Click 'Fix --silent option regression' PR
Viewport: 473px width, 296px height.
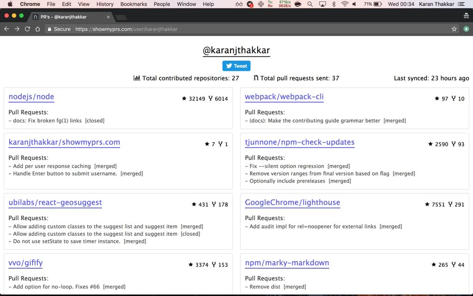(x=286, y=166)
